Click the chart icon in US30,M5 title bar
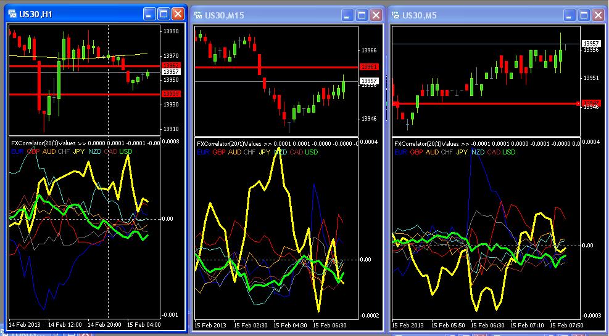 point(396,15)
